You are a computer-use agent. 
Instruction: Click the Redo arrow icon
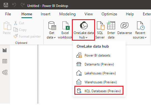point(23,5)
